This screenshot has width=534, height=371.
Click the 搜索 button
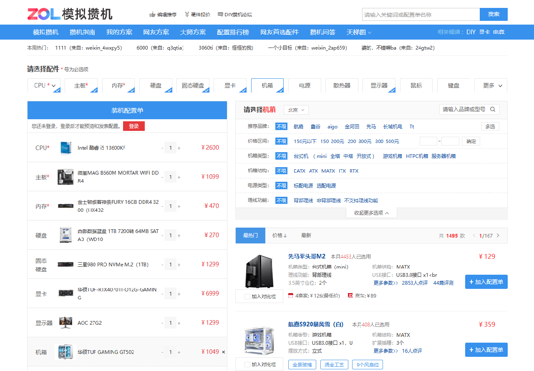[494, 14]
